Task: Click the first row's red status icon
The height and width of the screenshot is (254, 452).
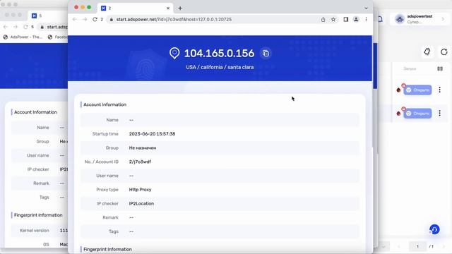Action: [398, 90]
